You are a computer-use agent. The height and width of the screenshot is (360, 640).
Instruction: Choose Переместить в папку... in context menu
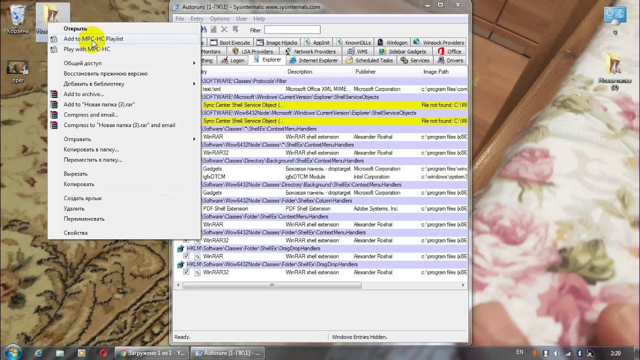pyautogui.click(x=124, y=160)
